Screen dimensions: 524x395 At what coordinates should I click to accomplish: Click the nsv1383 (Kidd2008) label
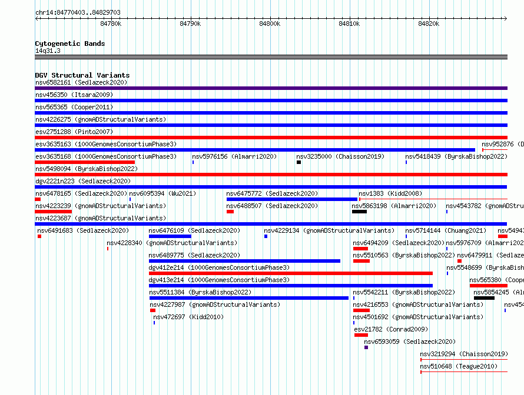click(390, 193)
